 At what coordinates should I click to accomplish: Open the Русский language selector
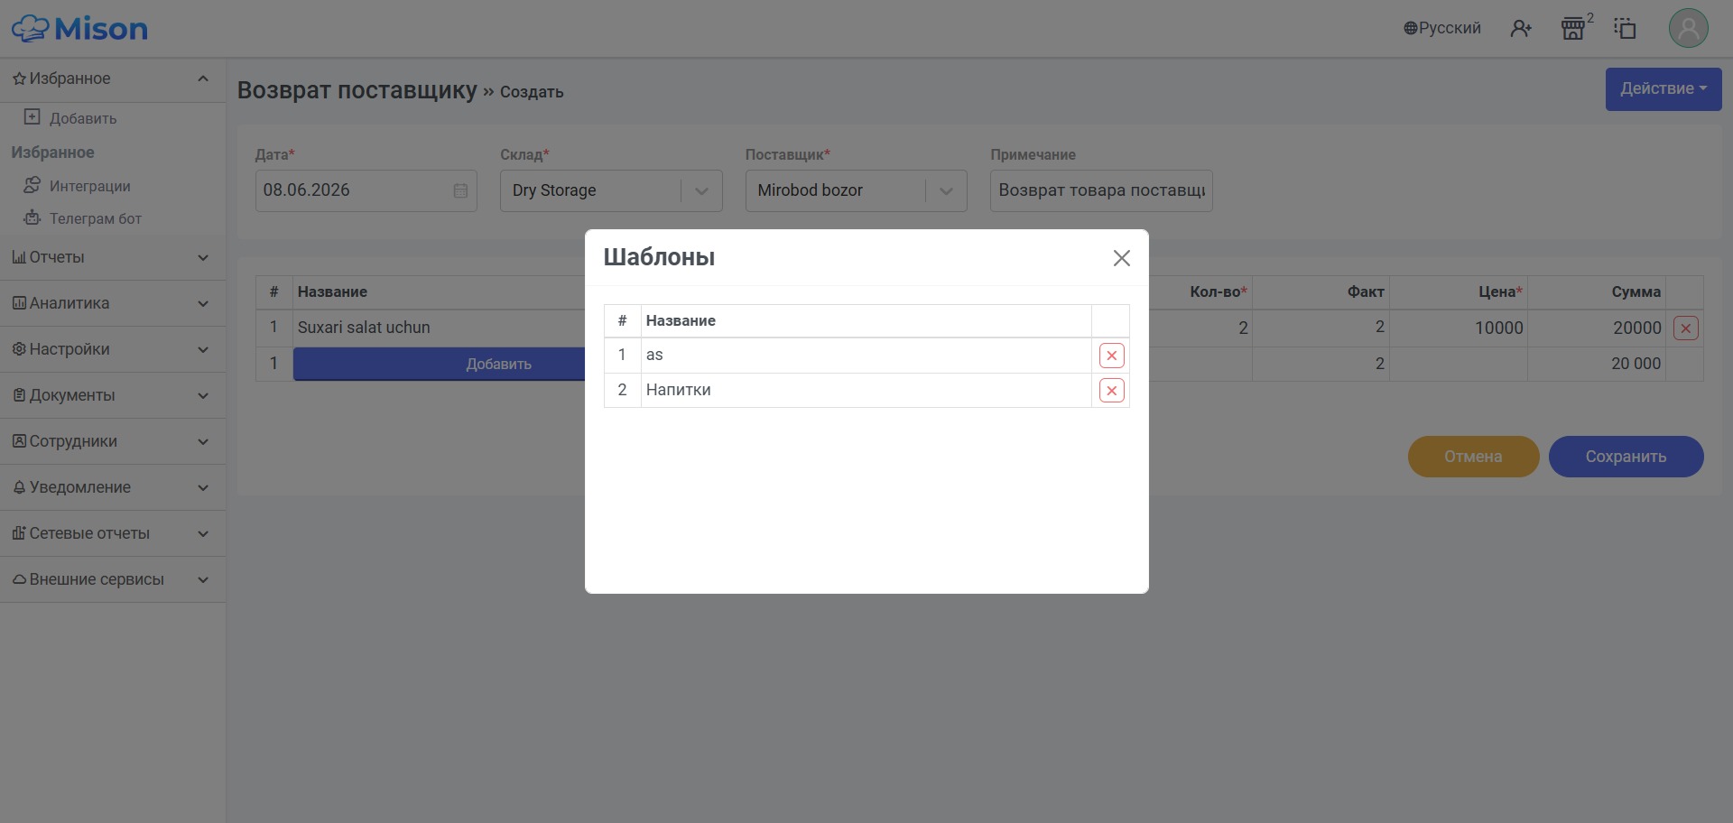(x=1441, y=28)
